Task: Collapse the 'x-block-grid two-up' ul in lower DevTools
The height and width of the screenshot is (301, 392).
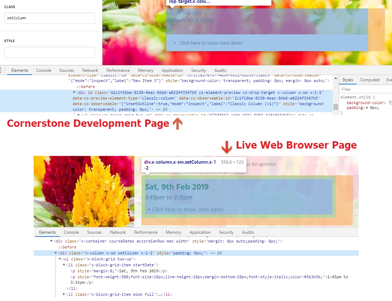Action: (60, 259)
